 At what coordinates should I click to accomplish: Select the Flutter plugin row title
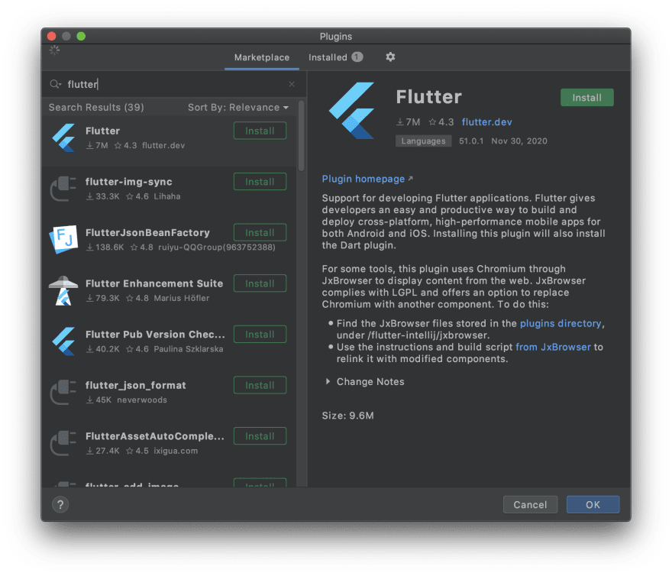pyautogui.click(x=102, y=131)
